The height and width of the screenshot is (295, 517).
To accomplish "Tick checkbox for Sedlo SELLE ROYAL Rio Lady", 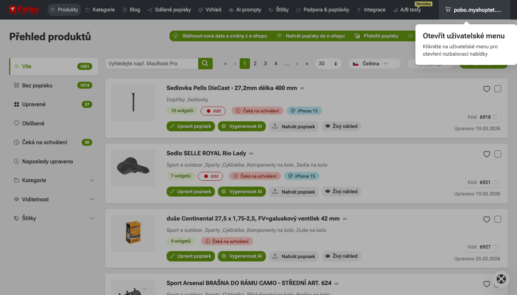I will pos(498,154).
